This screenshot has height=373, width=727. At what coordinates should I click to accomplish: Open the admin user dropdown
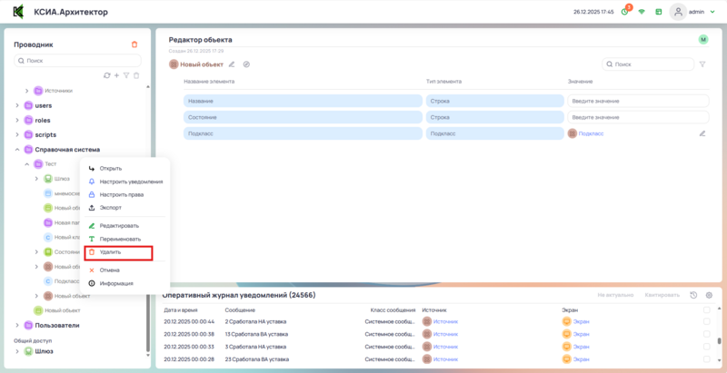(690, 12)
